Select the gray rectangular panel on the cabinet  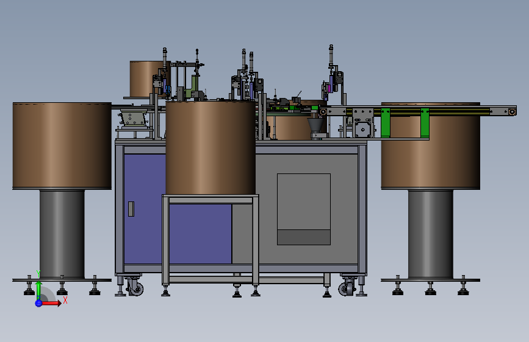pos(304,209)
